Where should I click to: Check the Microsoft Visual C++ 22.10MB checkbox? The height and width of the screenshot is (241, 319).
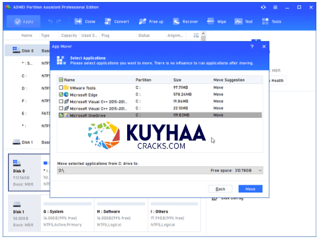pos(61,108)
